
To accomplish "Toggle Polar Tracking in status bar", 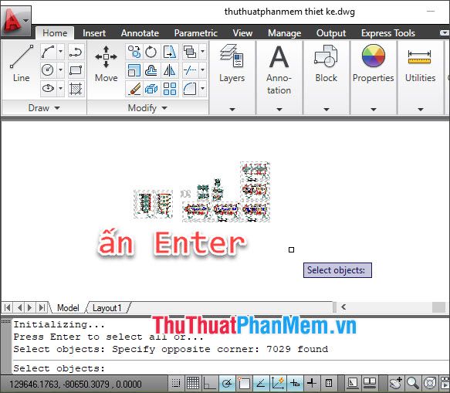I will point(227,383).
